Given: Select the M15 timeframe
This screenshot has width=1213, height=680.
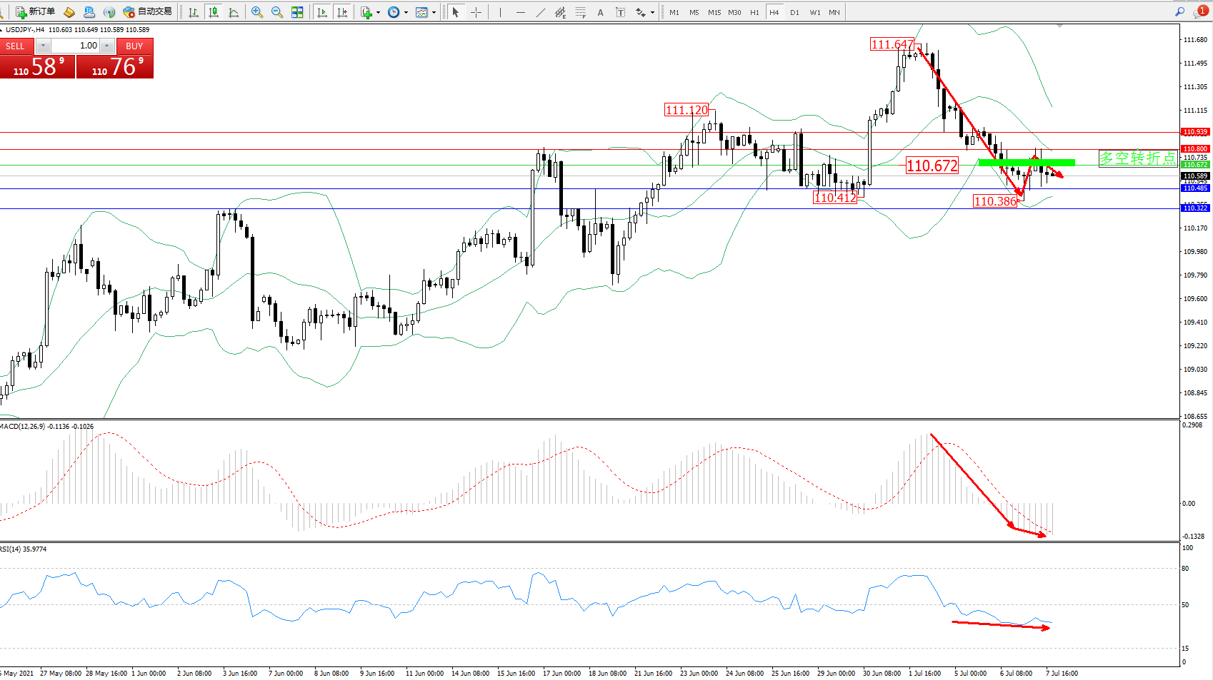Looking at the screenshot, I should click(714, 12).
